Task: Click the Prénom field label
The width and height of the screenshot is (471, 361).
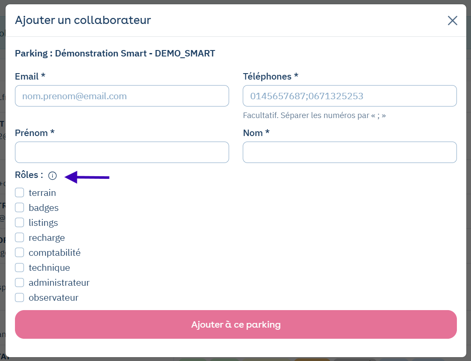Action: pos(35,133)
